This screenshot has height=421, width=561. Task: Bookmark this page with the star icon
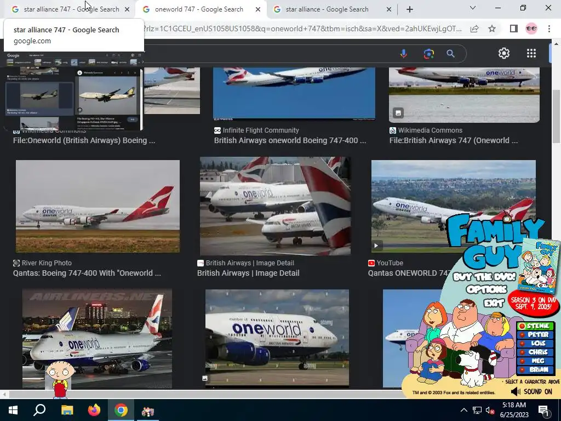coord(492,29)
